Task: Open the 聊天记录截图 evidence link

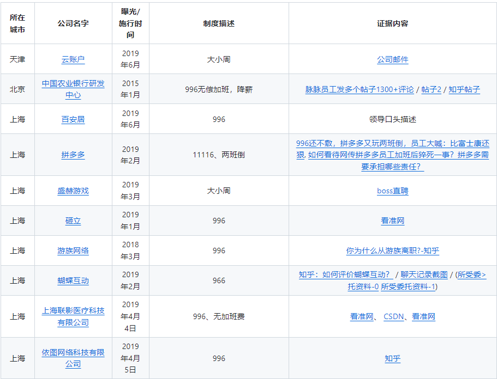Action: tap(424, 274)
